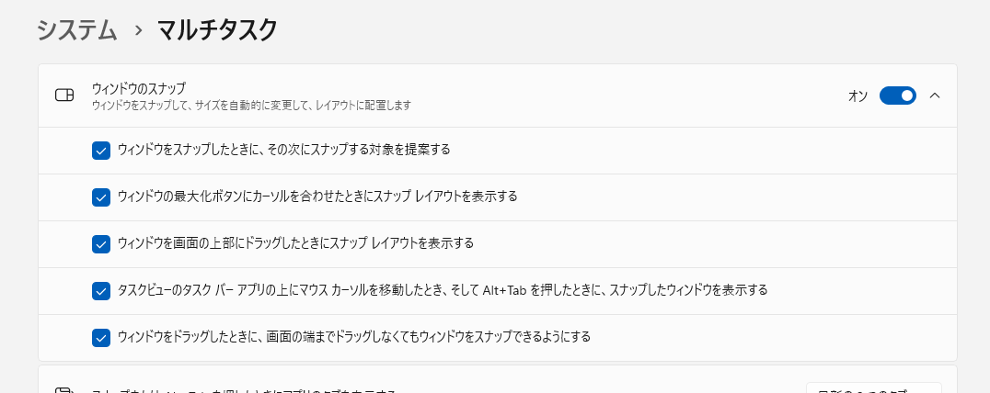990x393 pixels.
Task: Uncheck the snap-without-dragging-to-edge checkbox
Action: 101,337
